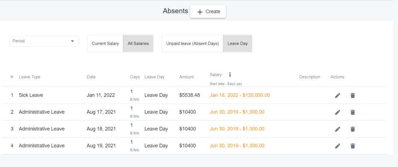The image size is (398, 167).
Task: Toggle to Unpaid leave (Absent Days)
Action: (x=193, y=43)
